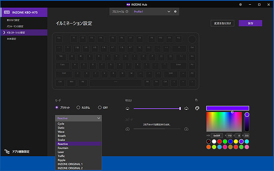
Task: Open アプリ連動設定 app link settings
Action: coord(17,151)
